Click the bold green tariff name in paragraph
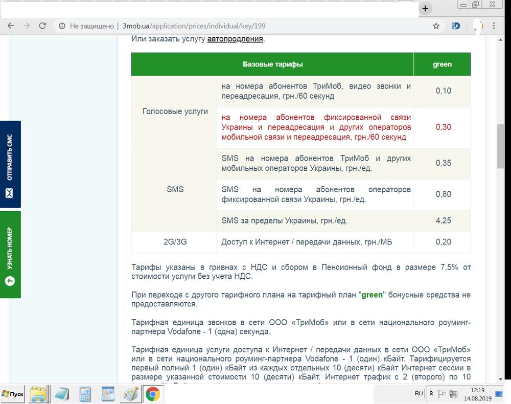511x404 pixels. [372, 295]
